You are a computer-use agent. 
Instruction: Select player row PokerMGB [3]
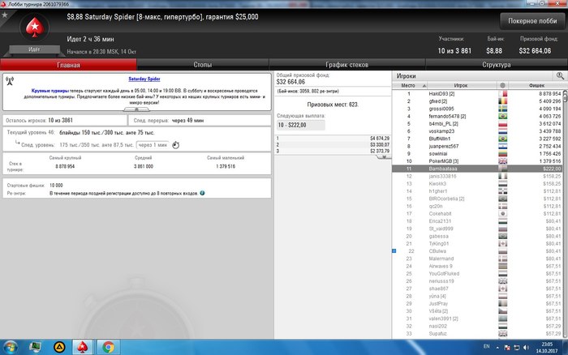coord(477,161)
